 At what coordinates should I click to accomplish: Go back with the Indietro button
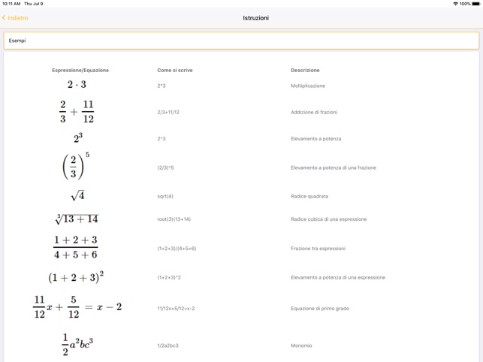[x=15, y=18]
